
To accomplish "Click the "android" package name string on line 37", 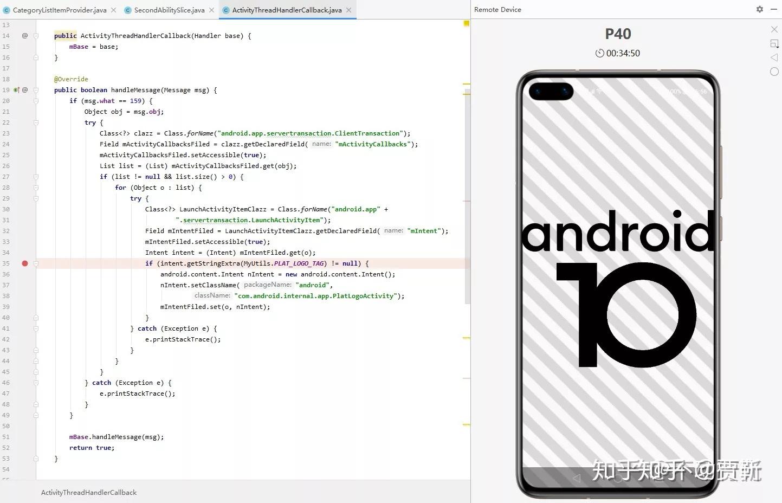I will click(312, 285).
